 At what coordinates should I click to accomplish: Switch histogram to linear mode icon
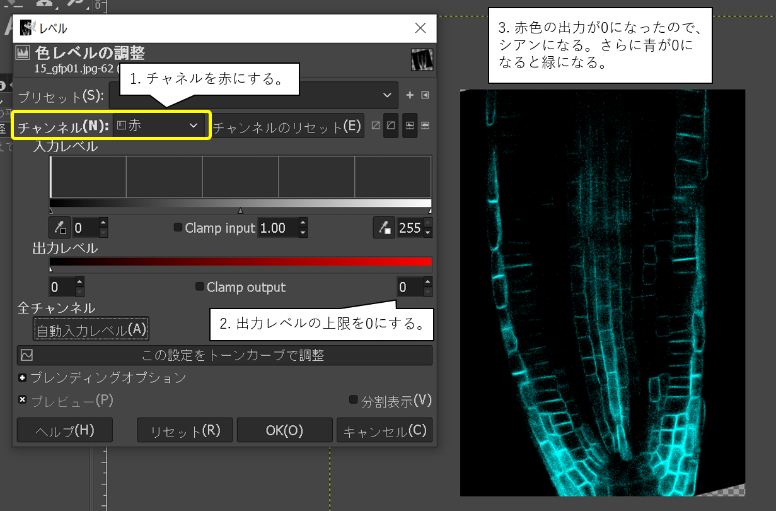tap(410, 126)
